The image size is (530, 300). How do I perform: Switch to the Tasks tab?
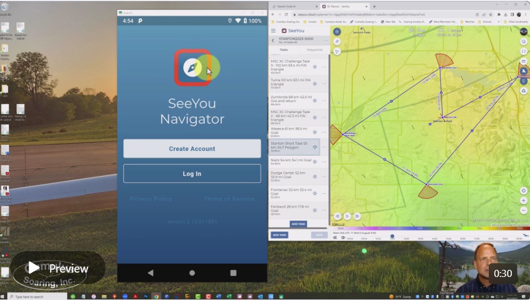click(284, 50)
